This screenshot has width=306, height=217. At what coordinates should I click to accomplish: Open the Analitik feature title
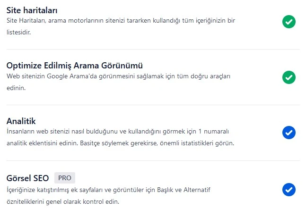point(21,121)
